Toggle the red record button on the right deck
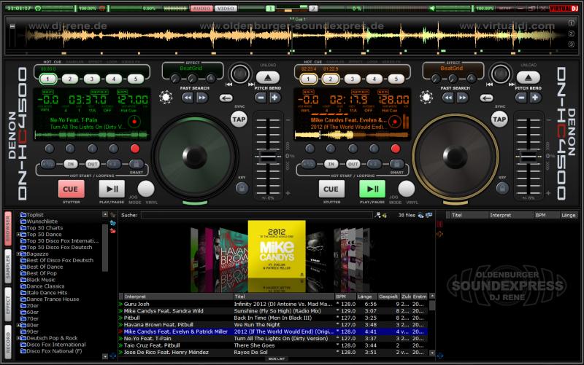This screenshot has height=365, width=584. [x=396, y=149]
